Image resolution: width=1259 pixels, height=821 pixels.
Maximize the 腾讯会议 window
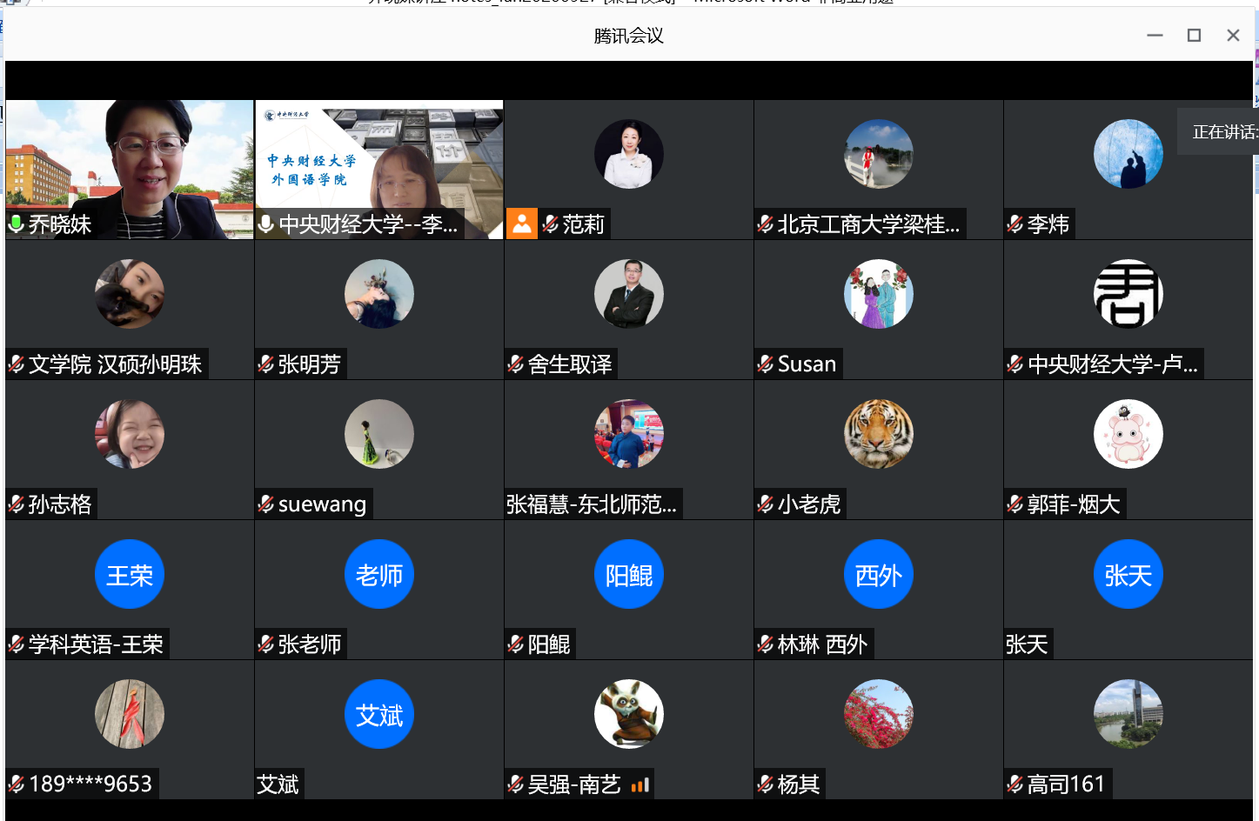(1194, 36)
